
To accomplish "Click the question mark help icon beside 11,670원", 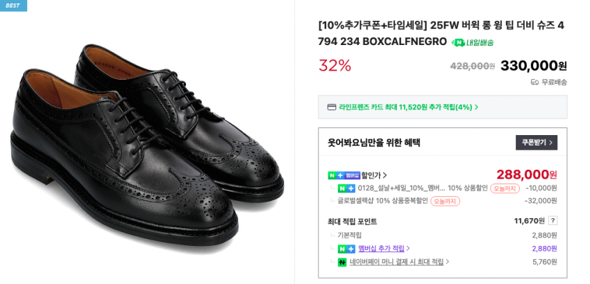I will coord(553,221).
